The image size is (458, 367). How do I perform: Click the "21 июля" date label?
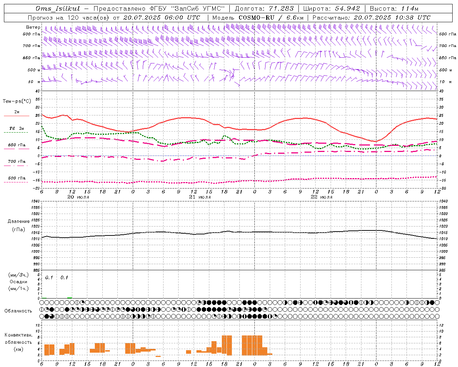[x=200, y=197]
